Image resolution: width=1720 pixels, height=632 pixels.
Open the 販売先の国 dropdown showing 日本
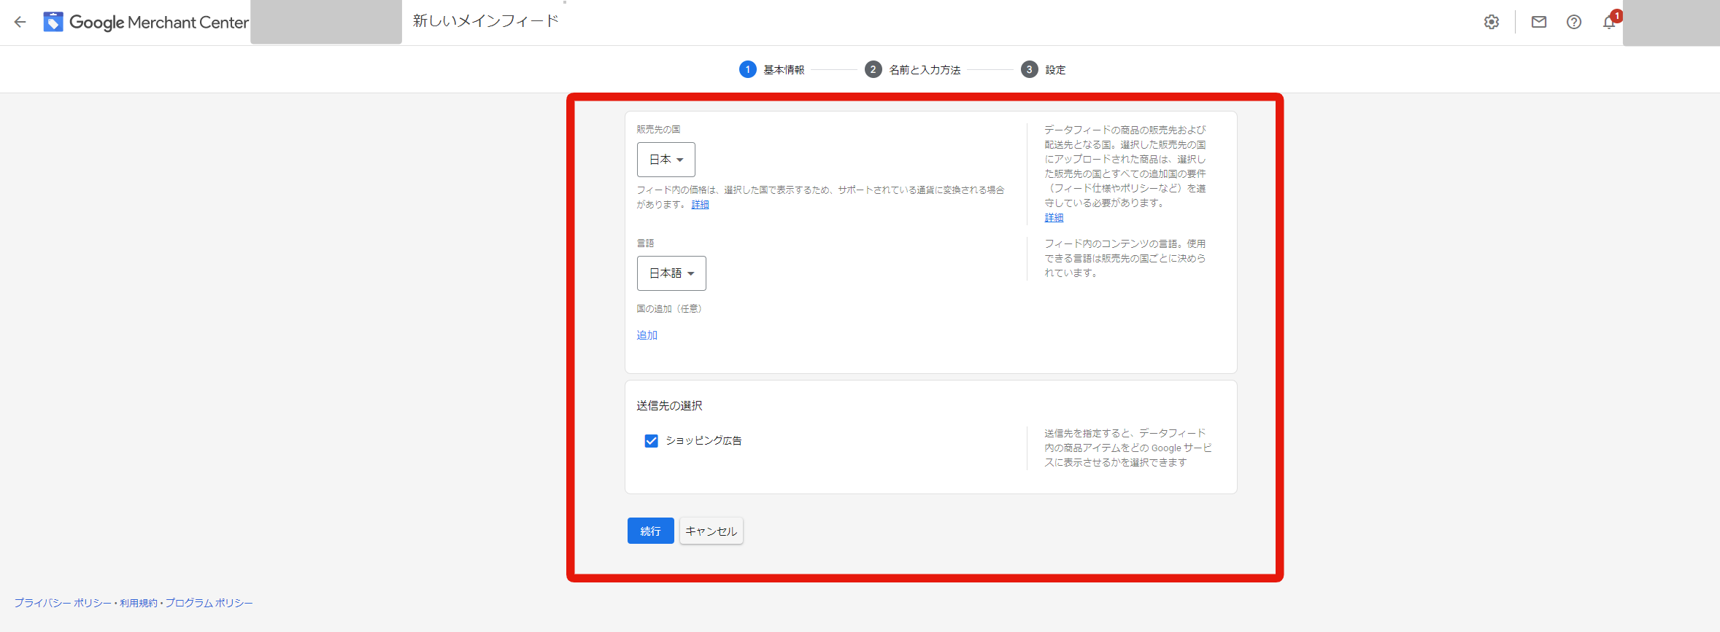coord(666,160)
